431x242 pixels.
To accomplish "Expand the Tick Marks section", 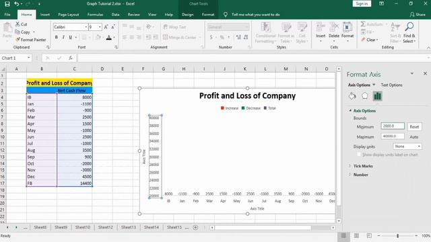I will pyautogui.click(x=363, y=166).
